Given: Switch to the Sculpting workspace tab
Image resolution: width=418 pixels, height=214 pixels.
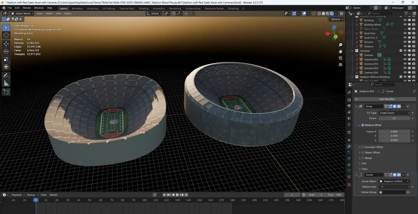Looking at the screenshot, I should [x=93, y=8].
